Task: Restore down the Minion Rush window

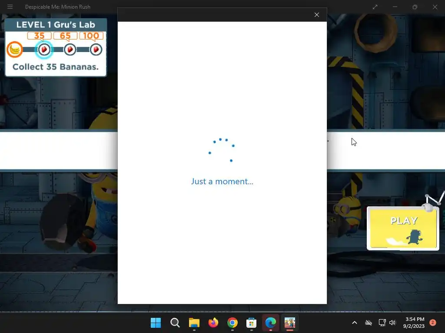Action: click(415, 7)
